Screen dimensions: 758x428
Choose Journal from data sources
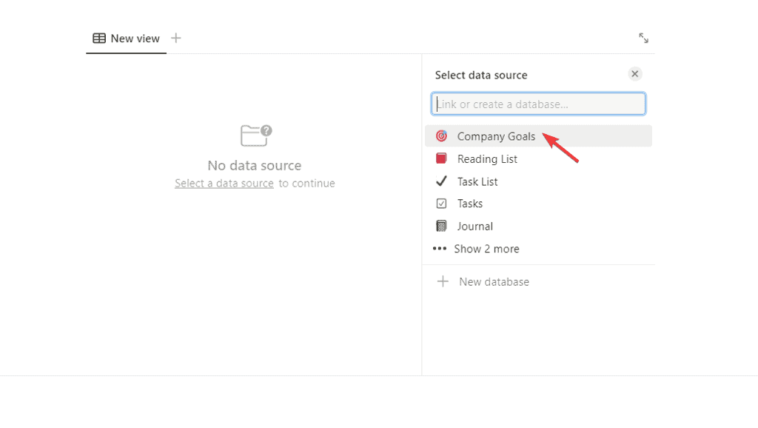[474, 226]
